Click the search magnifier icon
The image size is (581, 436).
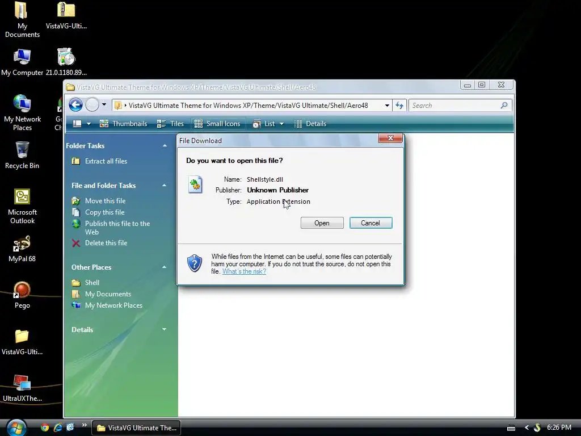(504, 106)
